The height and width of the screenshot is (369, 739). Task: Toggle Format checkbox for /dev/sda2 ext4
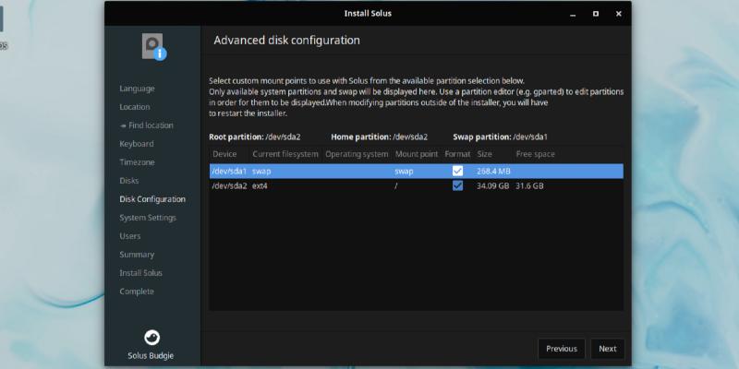click(457, 185)
